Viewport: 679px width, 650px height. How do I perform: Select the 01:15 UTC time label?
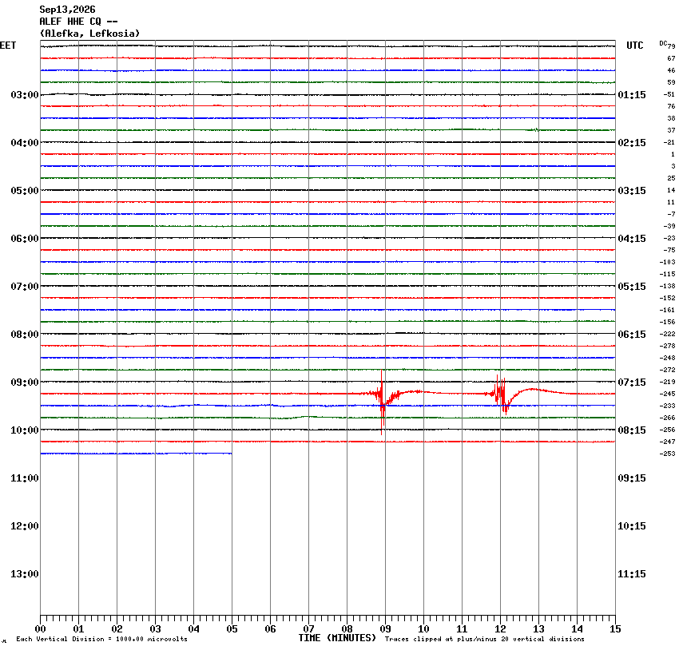631,95
